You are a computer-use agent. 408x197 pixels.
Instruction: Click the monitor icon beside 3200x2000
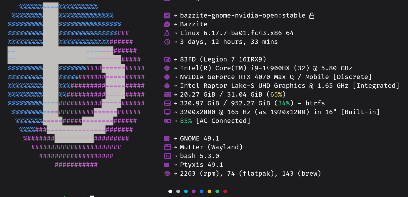(x=167, y=112)
